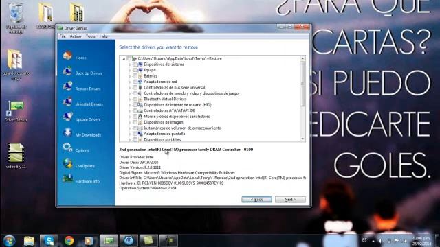440x247 pixels.
Task: Expand Dispositivos de interfaz de usuario (HID)
Action: 130,105
